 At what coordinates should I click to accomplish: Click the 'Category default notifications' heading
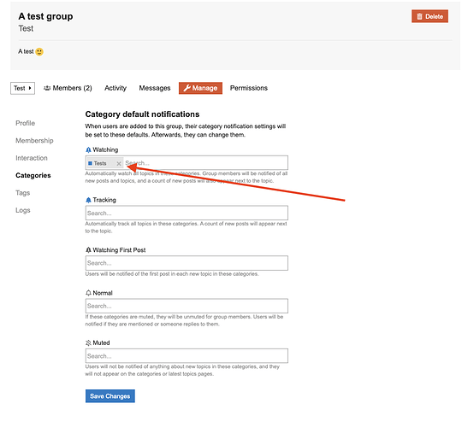pos(142,114)
